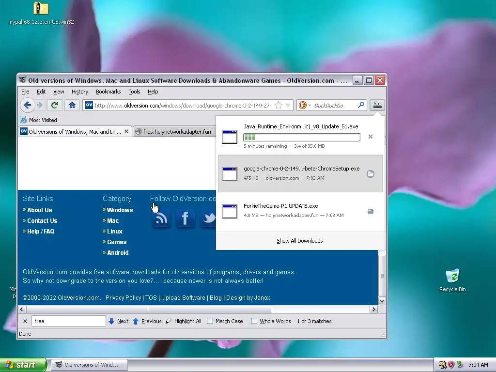
Task: Click the Java_Runtime_Environment file icon
Action: click(x=230, y=137)
